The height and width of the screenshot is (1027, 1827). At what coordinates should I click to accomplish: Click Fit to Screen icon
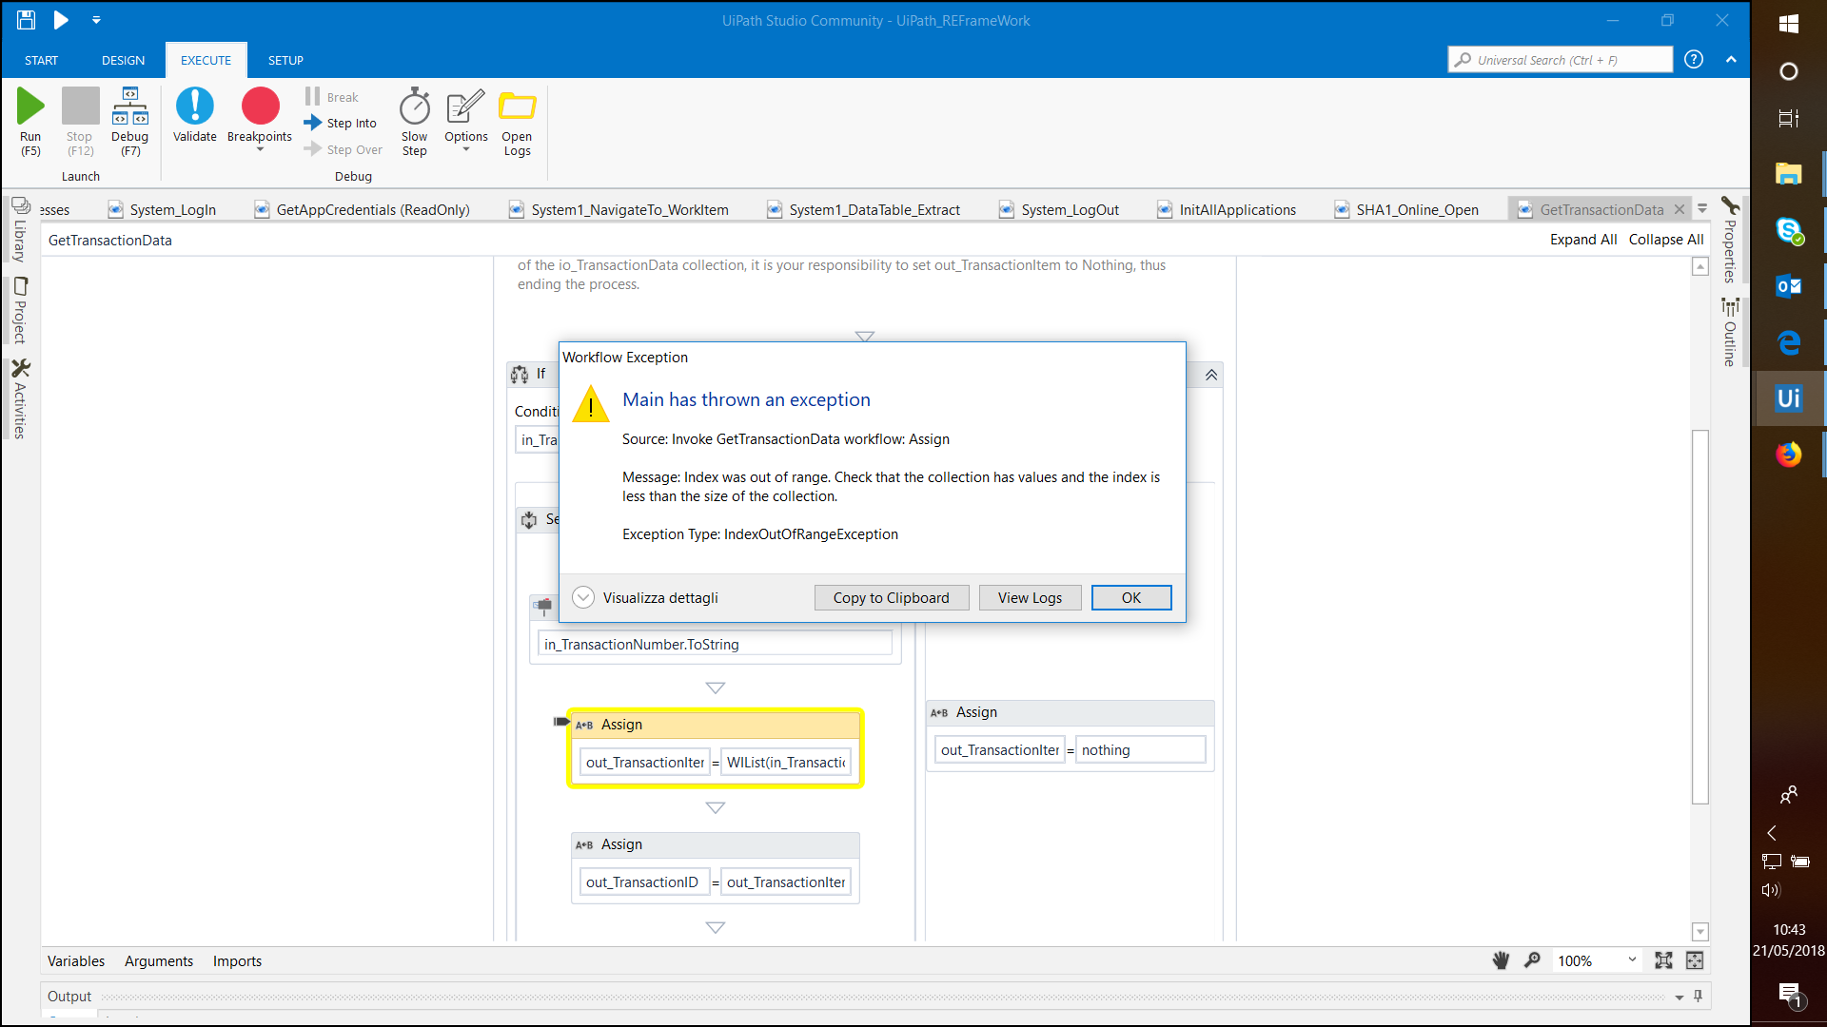[1663, 960]
